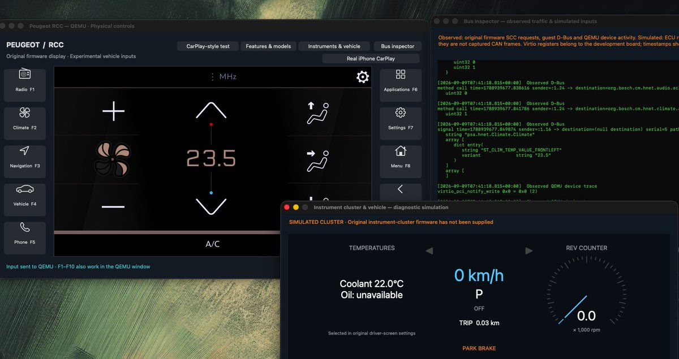Select face-level airflow seat icon

[317, 161]
